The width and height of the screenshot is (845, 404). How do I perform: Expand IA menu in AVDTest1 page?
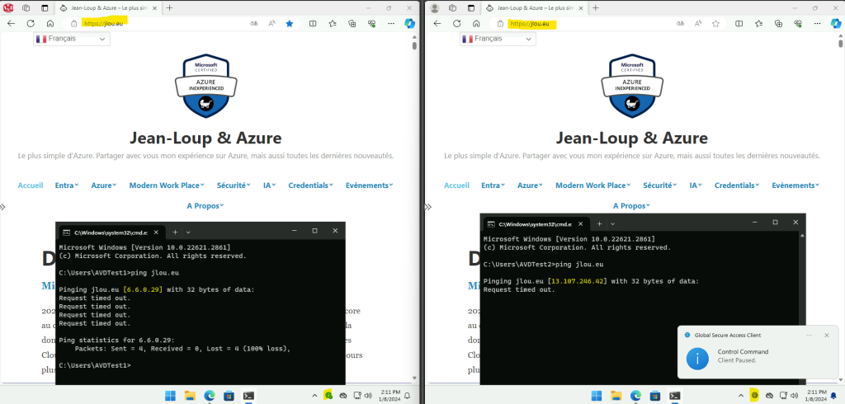click(x=270, y=186)
